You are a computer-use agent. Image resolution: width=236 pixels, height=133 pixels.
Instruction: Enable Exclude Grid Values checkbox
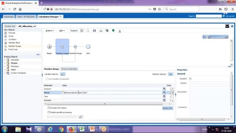click(49, 108)
